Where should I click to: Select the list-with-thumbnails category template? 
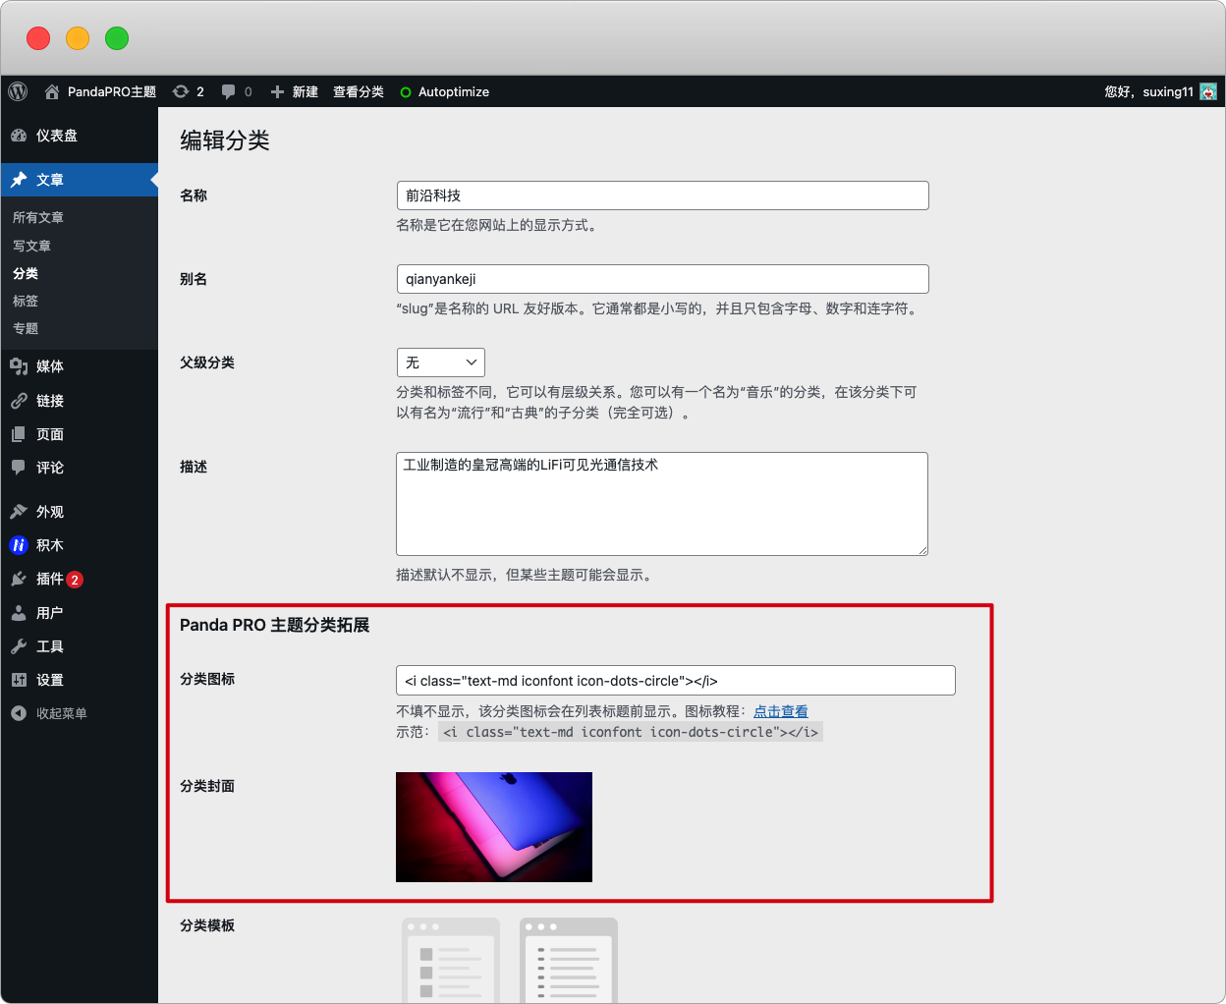pyautogui.click(x=451, y=961)
